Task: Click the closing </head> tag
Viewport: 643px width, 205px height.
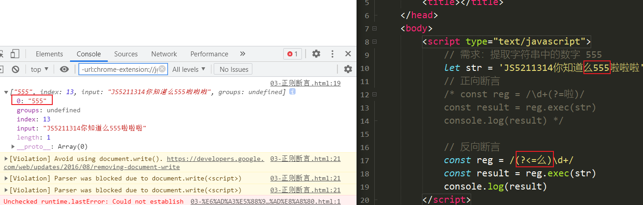Action: point(419,15)
